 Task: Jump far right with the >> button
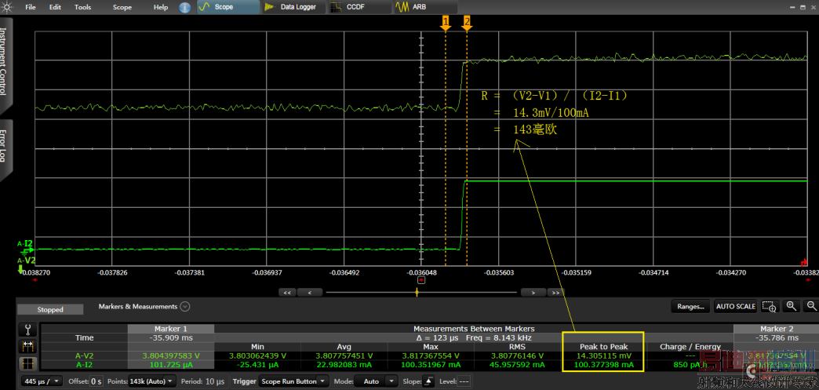point(555,293)
